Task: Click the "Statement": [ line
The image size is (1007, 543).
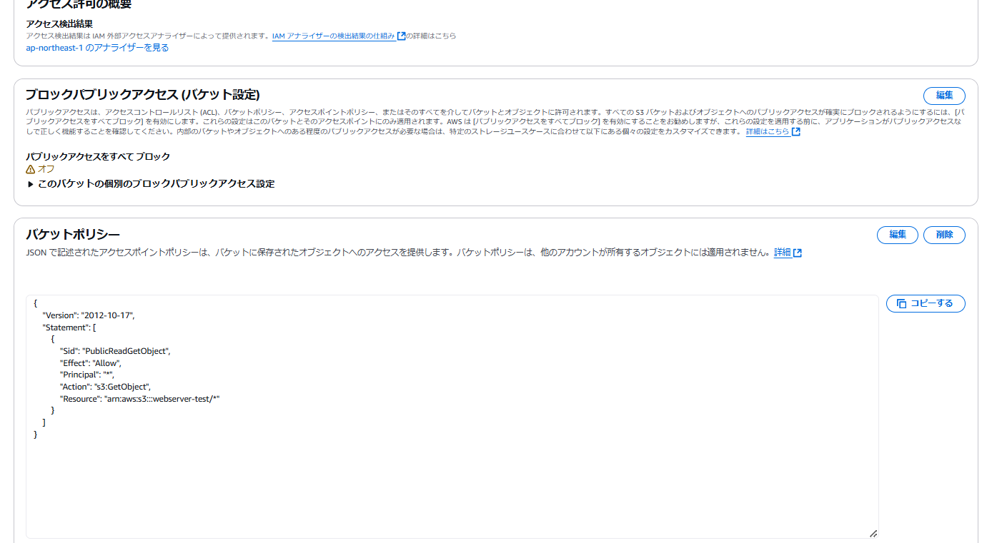Action: [70, 328]
